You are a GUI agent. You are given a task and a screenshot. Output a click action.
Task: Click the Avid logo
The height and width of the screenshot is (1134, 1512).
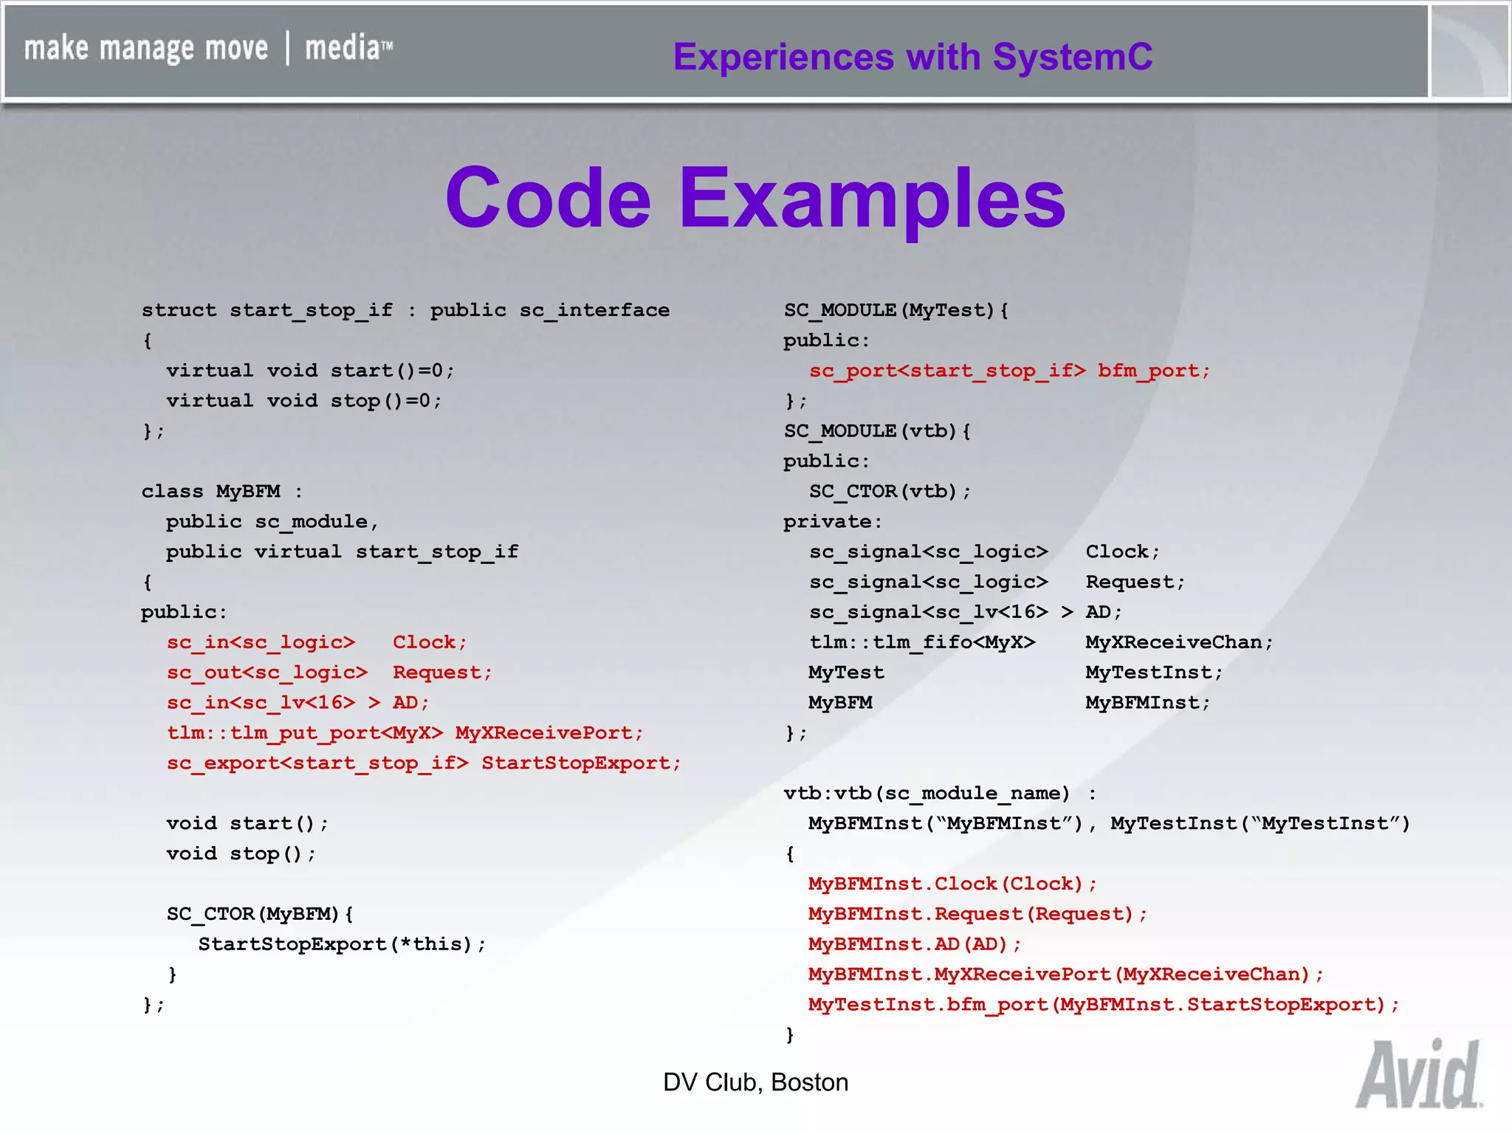click(1418, 1073)
